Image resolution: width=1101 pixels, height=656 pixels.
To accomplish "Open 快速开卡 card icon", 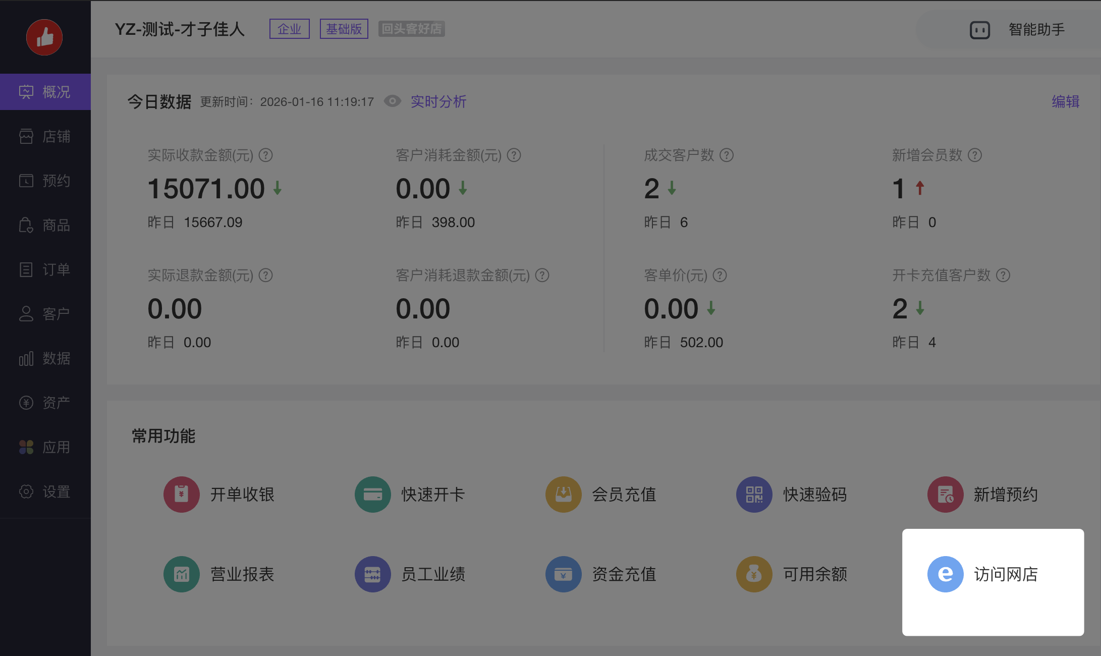I will tap(372, 495).
